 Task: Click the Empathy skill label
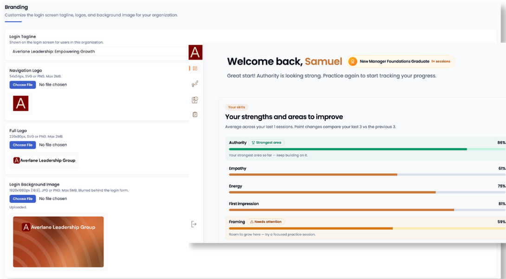238,169
